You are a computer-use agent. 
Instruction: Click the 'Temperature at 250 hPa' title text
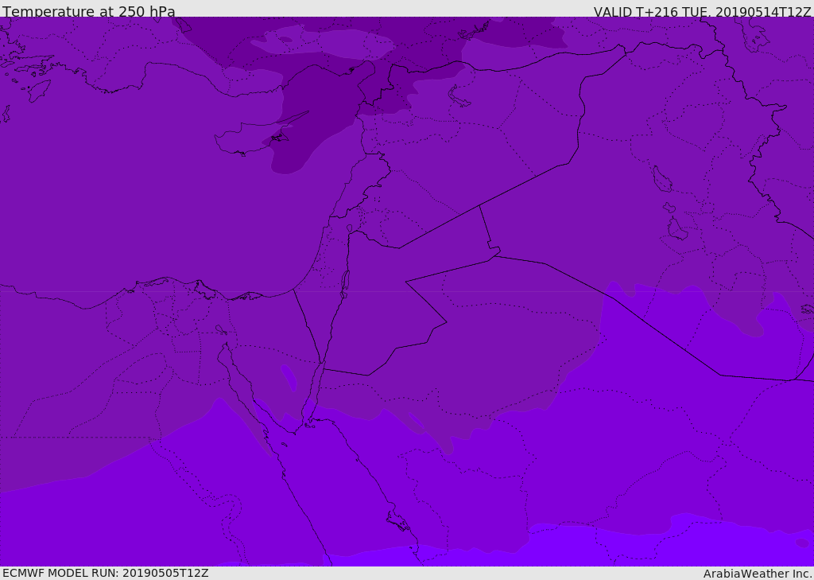89,11
